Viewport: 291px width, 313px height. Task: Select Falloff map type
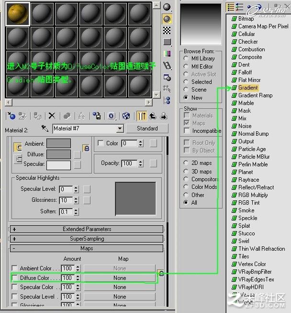(x=245, y=72)
